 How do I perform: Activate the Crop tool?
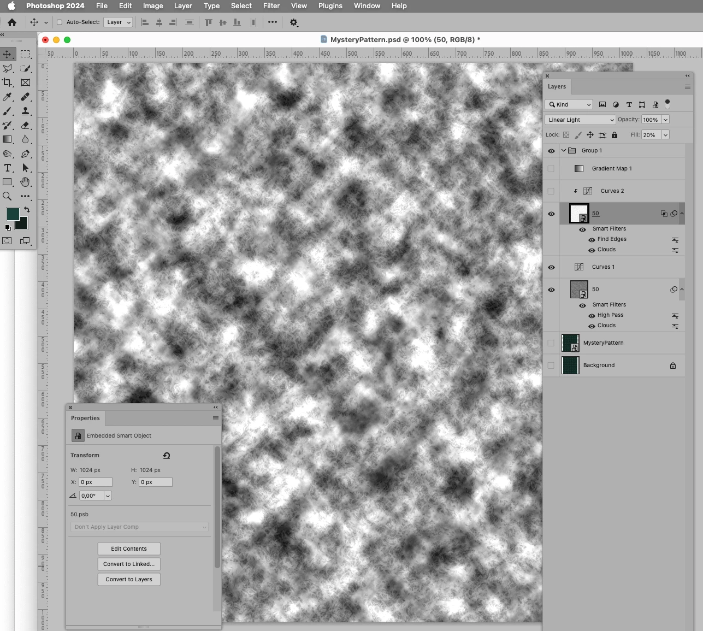point(8,82)
